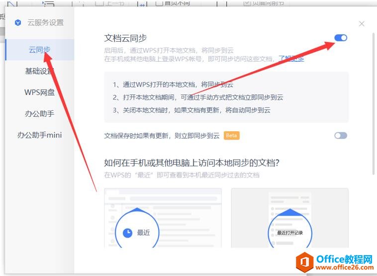The height and width of the screenshot is (276, 377).
Task: Click the rule 打开本地文档期间，可通过手动方式
Action: tap(198, 97)
